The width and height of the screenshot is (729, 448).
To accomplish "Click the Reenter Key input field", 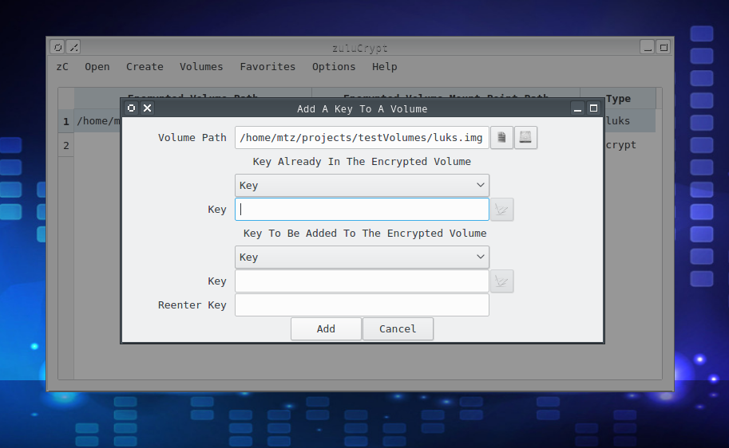I will click(x=362, y=305).
